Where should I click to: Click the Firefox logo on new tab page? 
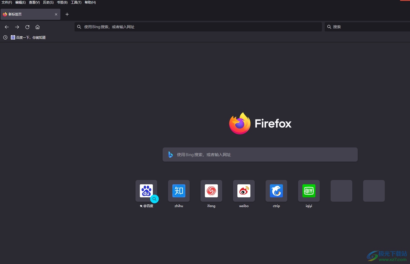[x=260, y=123]
